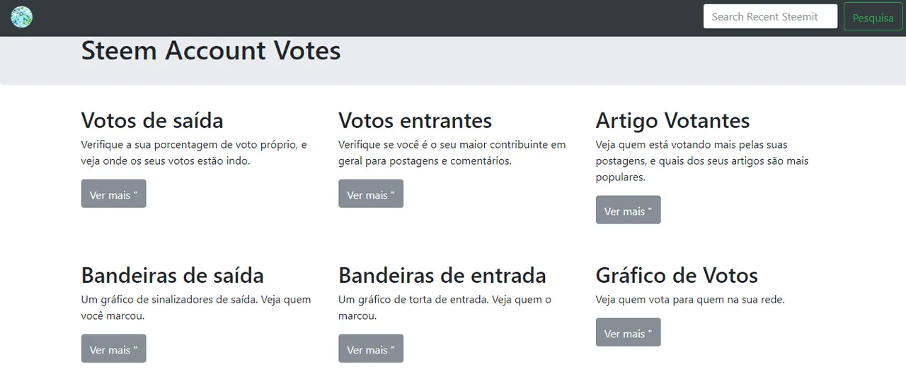This screenshot has width=906, height=391.
Task: Open Ver mais under Bandeiras de saída
Action: (x=113, y=349)
